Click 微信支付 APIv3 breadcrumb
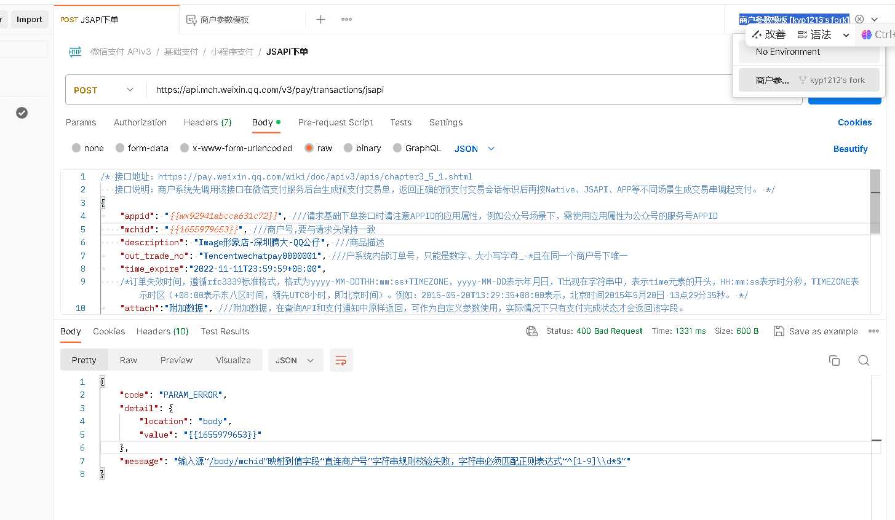 121,52
